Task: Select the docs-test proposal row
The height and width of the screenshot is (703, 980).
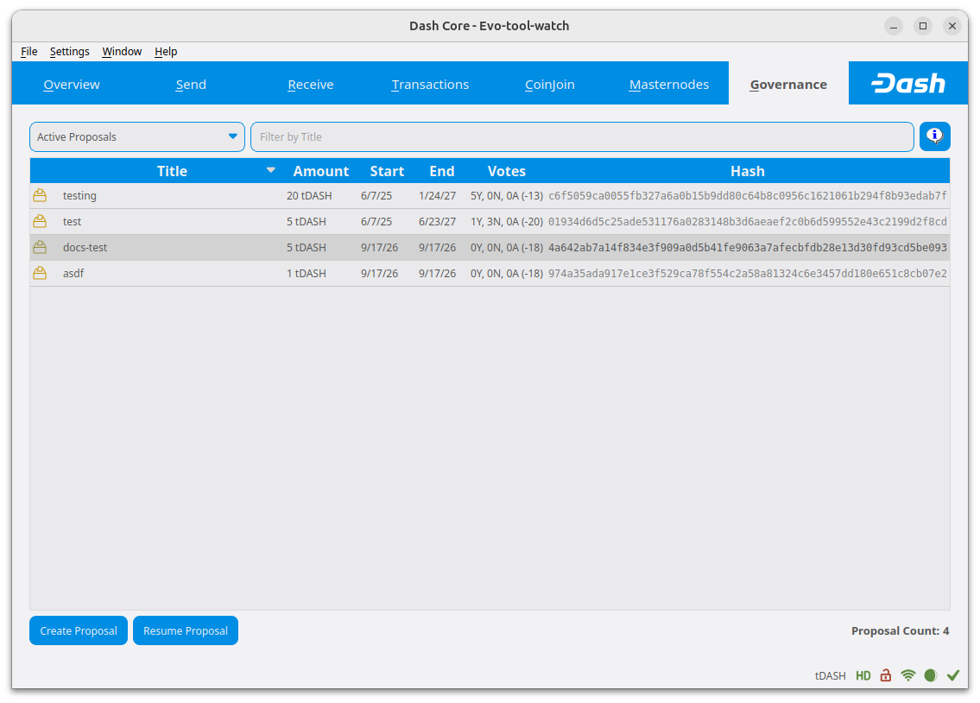Action: [x=490, y=248]
